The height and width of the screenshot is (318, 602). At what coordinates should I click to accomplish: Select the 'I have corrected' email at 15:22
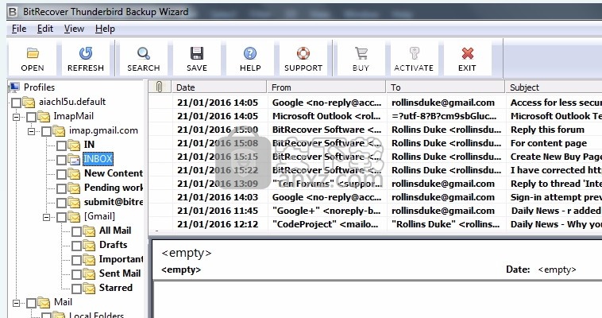pos(375,170)
